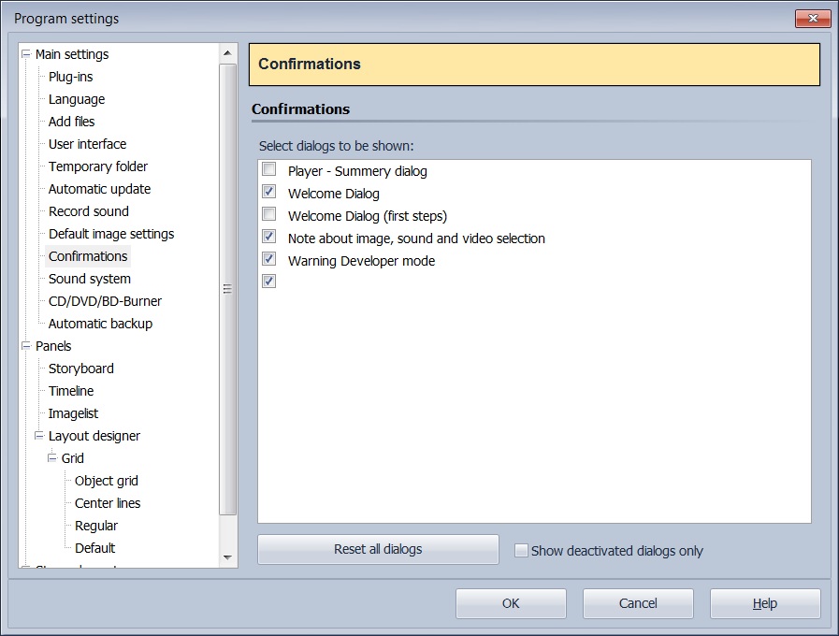
Task: Toggle Show deactivated dialogs only
Action: (x=522, y=551)
